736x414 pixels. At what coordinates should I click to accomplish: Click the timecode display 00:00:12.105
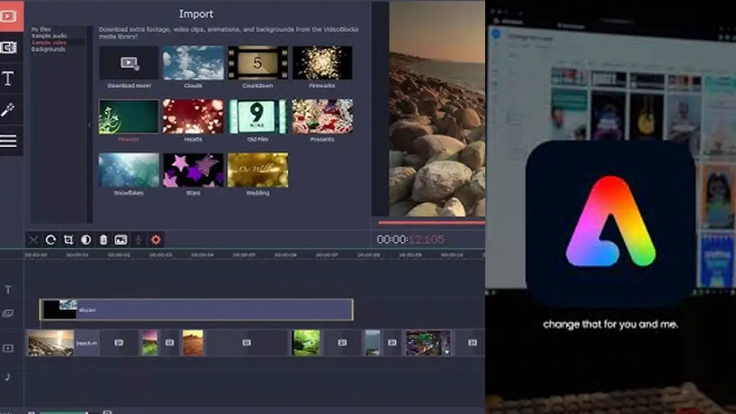pyautogui.click(x=410, y=239)
